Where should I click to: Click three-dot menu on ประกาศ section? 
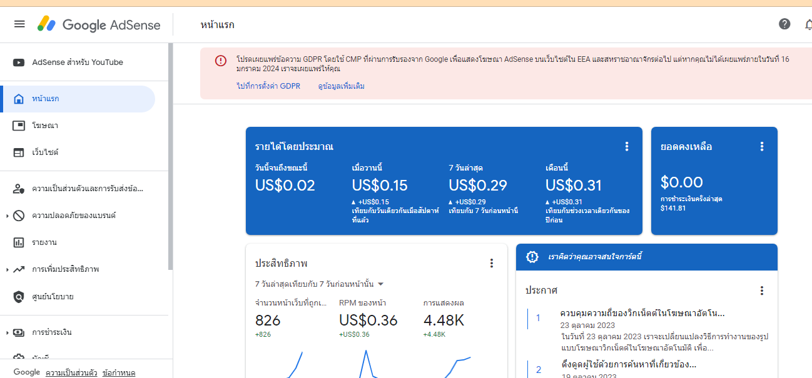[x=761, y=291]
